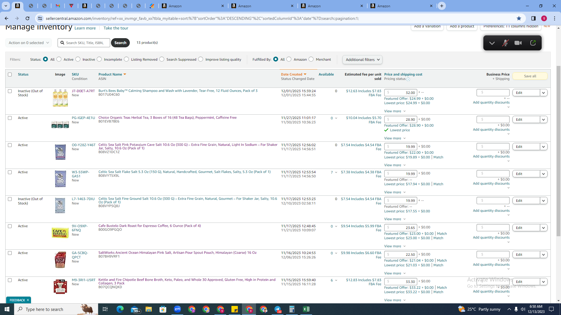Screen dimensions: 561x315
Task: Choose the Inactive status filter radio
Action: 78,59
